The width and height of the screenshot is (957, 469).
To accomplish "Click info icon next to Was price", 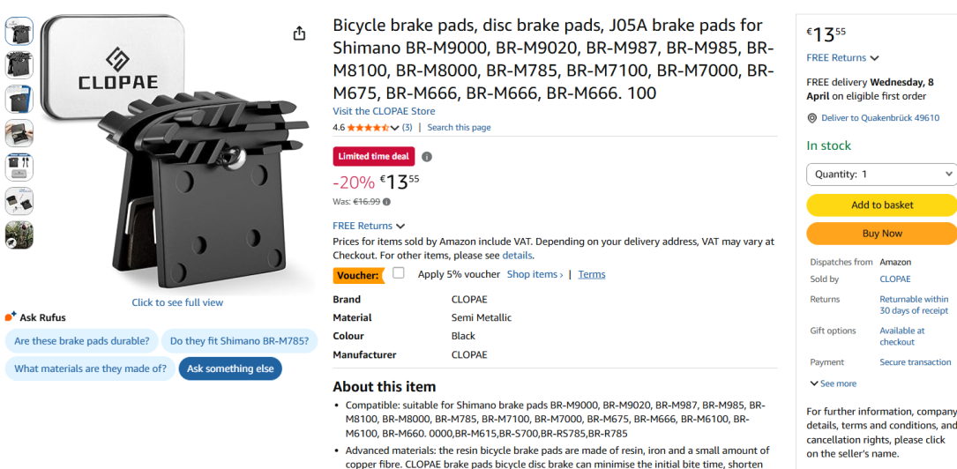I will 386,202.
